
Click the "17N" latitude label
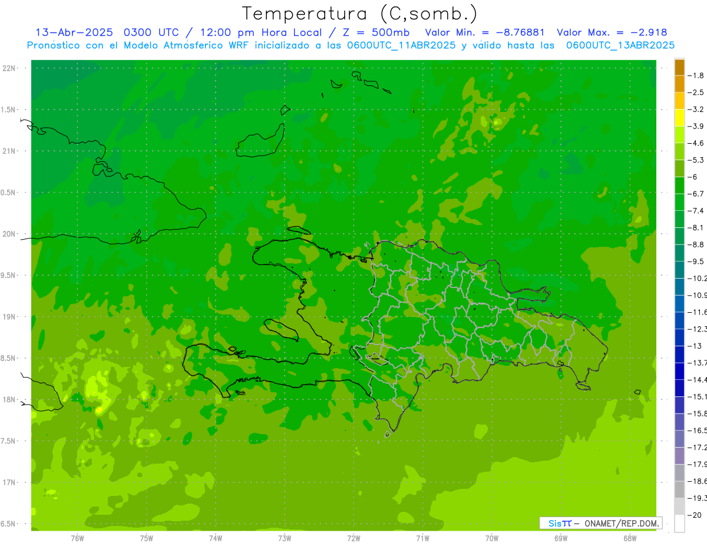[9, 482]
